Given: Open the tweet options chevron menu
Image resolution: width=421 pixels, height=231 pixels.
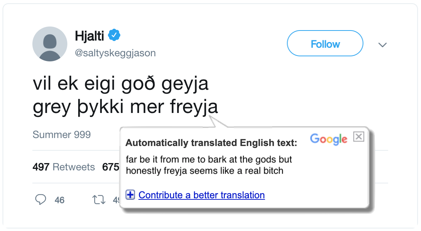Looking at the screenshot, I should click(382, 45).
